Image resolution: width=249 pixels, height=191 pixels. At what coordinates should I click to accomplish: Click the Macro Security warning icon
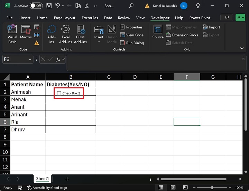coord(37,43)
